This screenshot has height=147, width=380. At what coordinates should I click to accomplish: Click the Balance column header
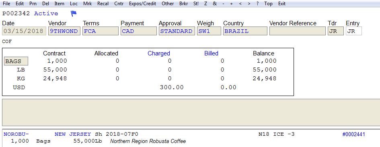pyautogui.click(x=264, y=53)
